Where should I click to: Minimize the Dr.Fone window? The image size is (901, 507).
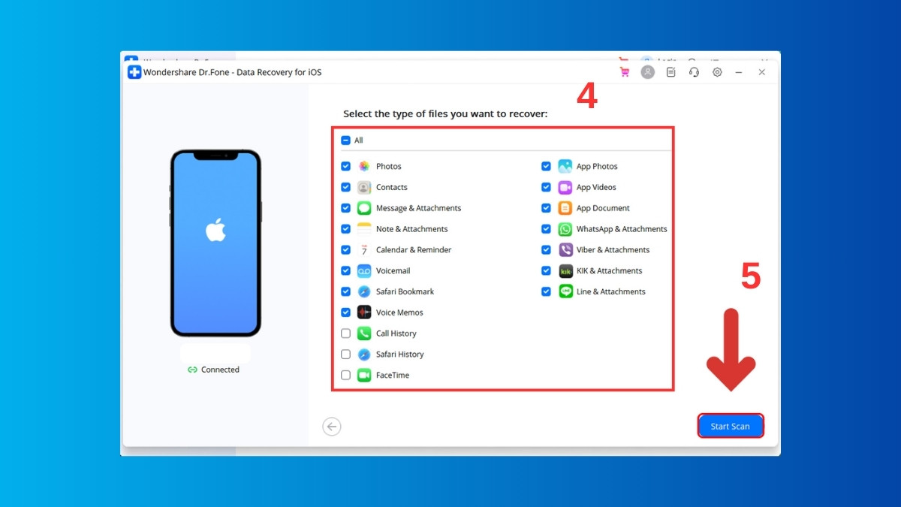coord(739,72)
